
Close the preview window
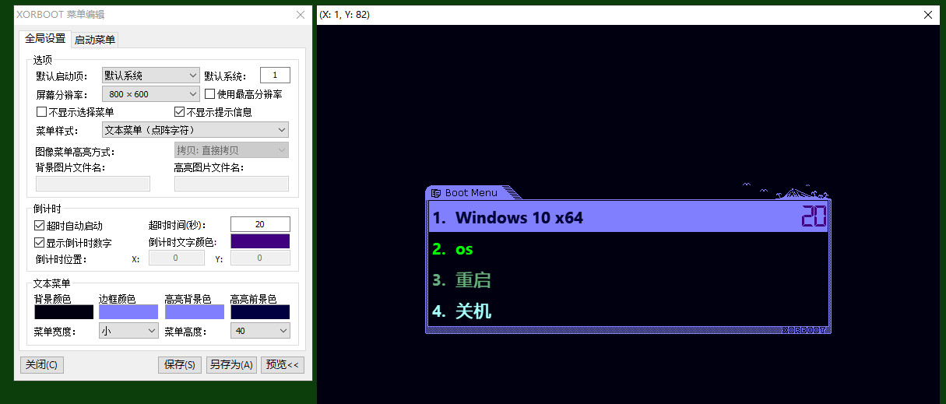[928, 14]
